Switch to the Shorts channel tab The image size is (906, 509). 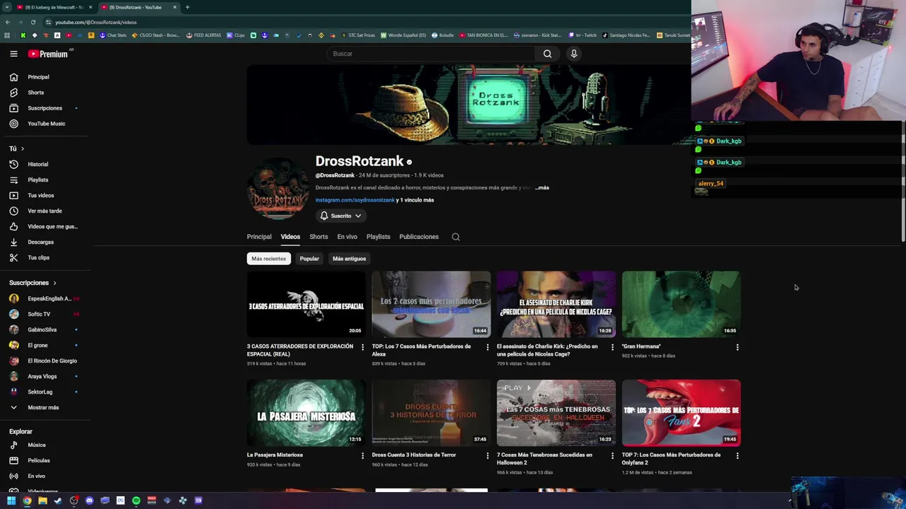(319, 237)
